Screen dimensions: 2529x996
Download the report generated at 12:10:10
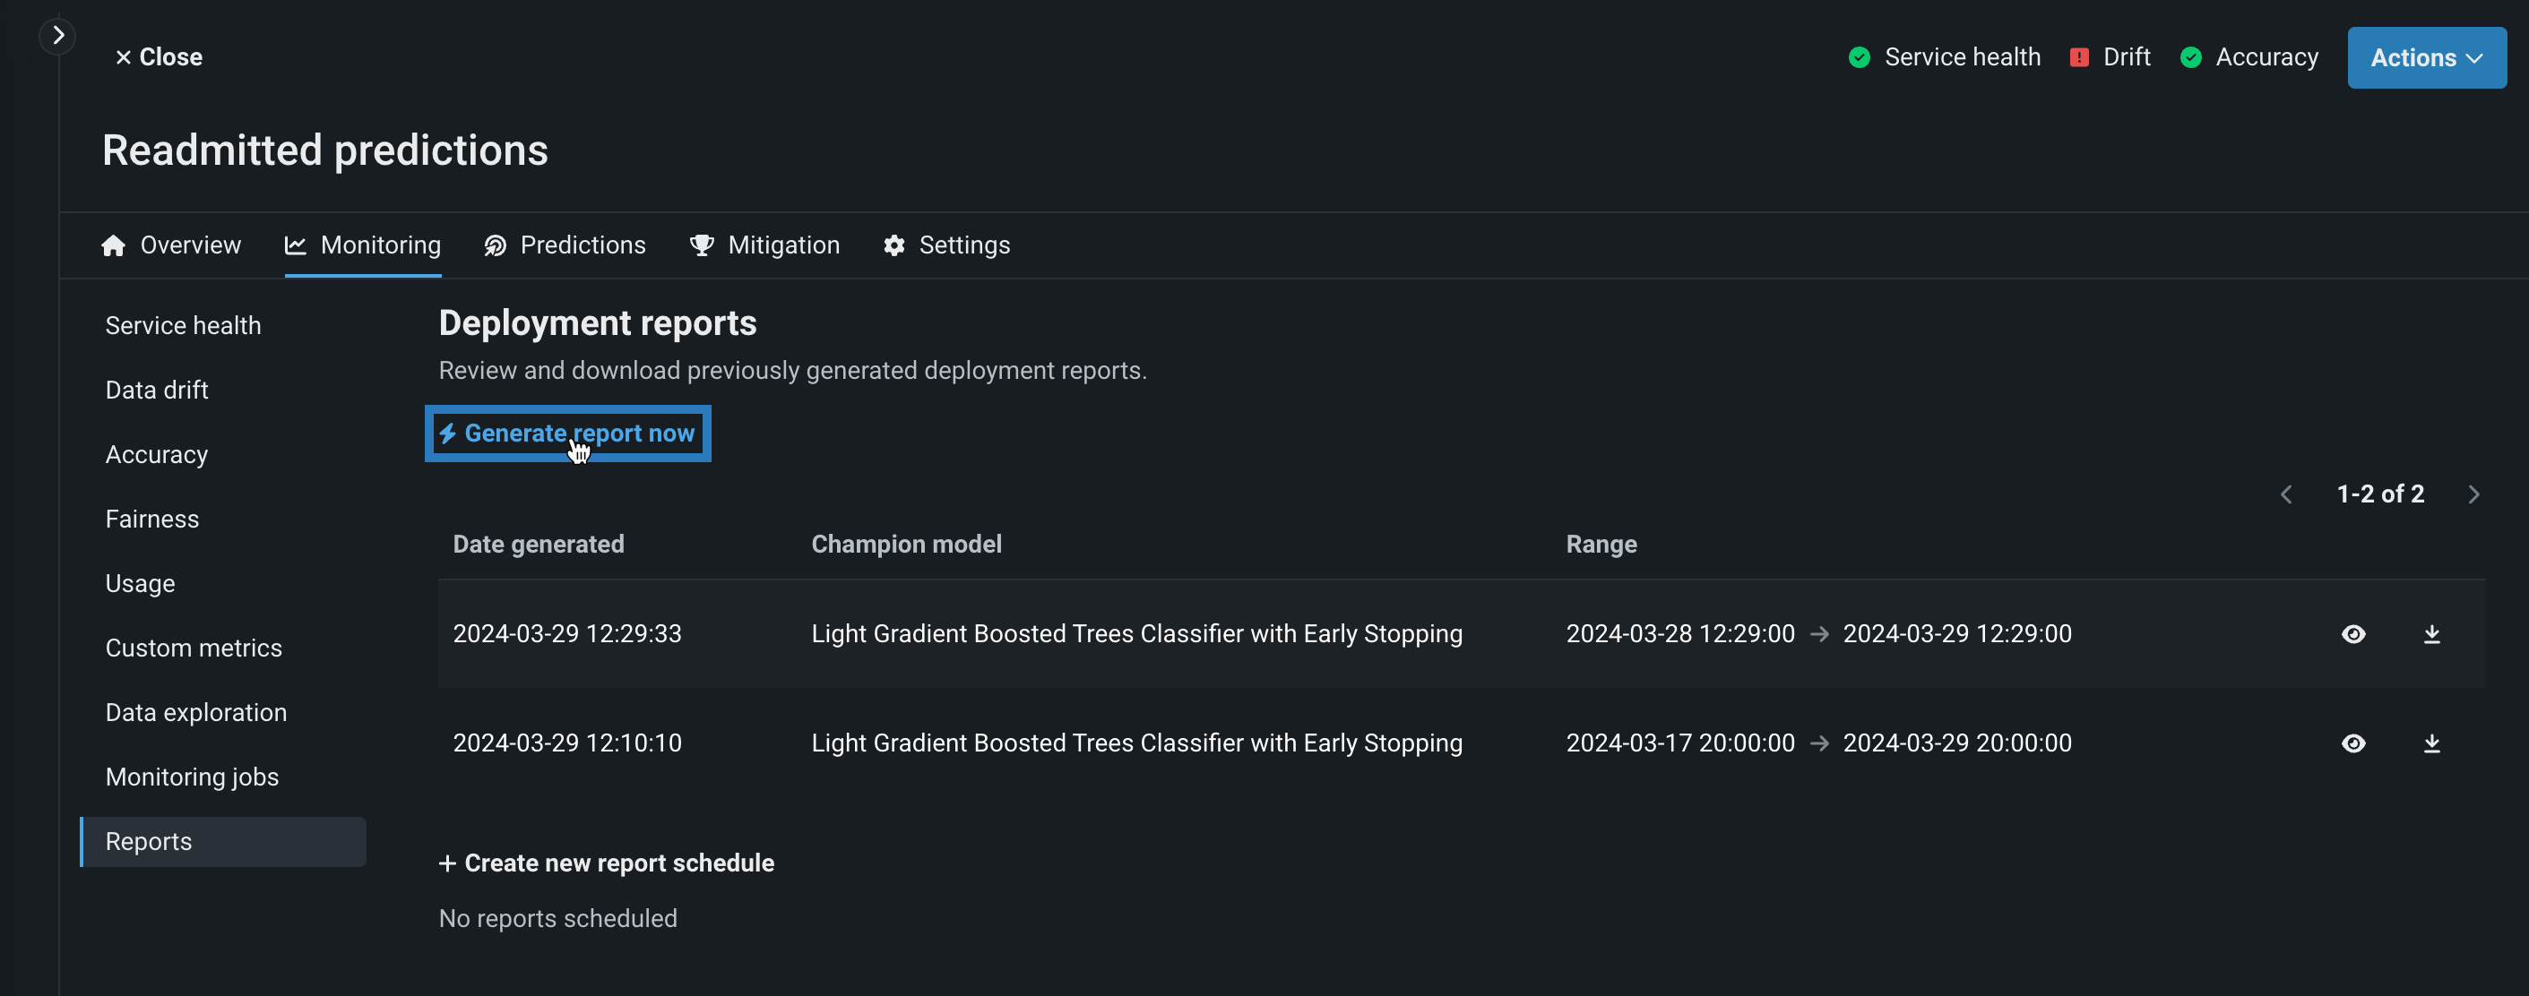pyautogui.click(x=2430, y=743)
